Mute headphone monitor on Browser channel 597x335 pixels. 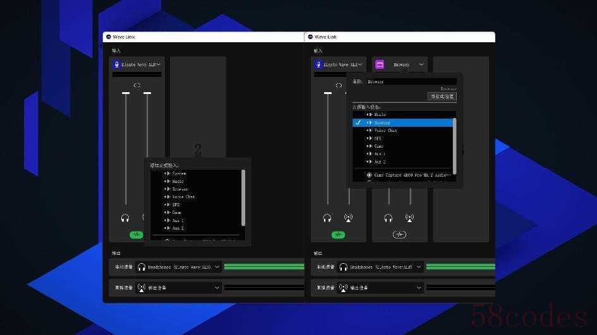[x=388, y=218]
